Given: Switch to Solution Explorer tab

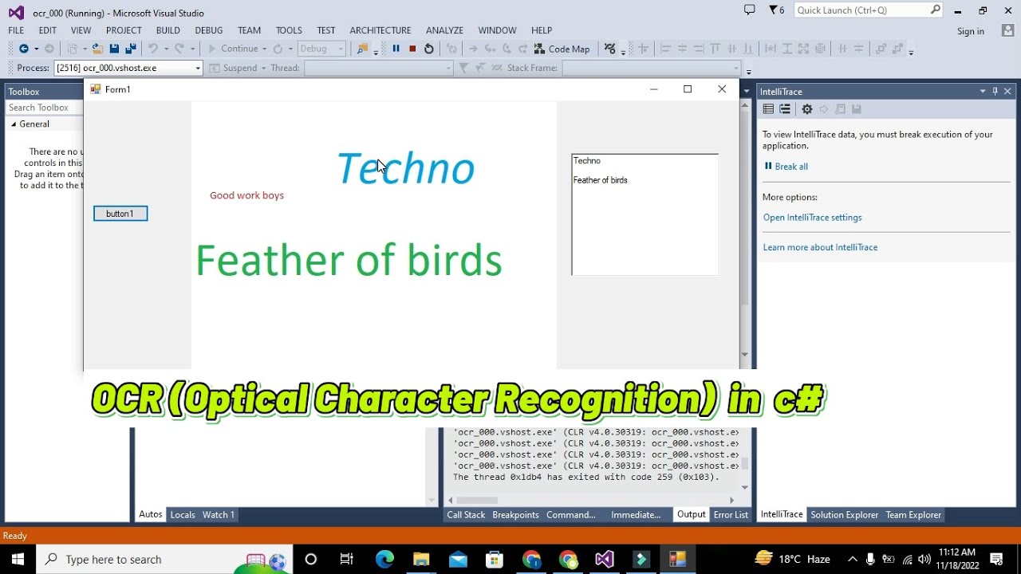Looking at the screenshot, I should click(x=845, y=515).
